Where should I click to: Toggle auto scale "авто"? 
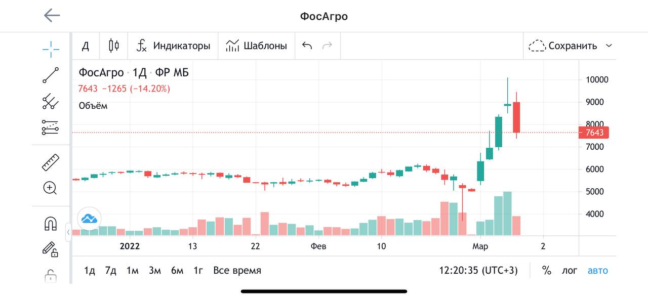[597, 271]
